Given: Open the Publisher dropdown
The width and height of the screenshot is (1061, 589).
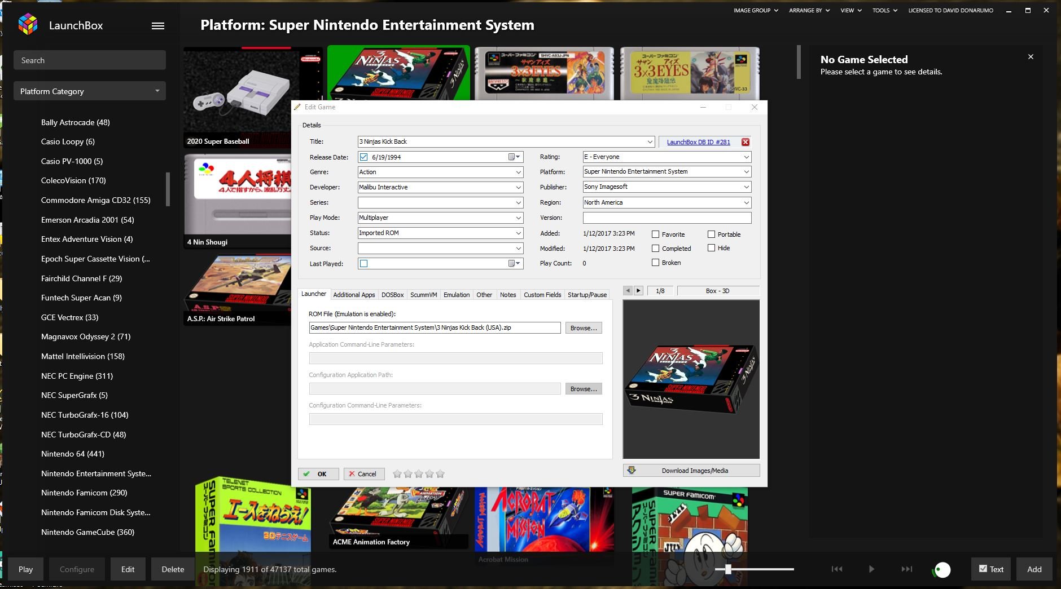Looking at the screenshot, I should click(746, 187).
